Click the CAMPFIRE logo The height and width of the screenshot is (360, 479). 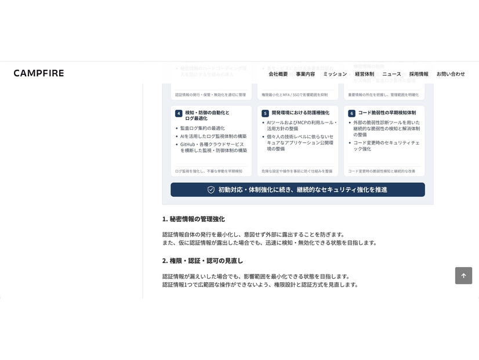click(x=39, y=73)
